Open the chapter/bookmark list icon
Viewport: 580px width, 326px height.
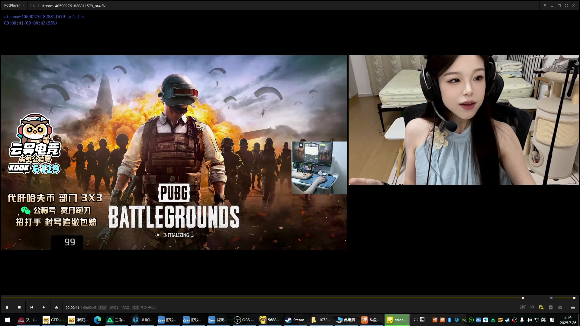[551, 307]
